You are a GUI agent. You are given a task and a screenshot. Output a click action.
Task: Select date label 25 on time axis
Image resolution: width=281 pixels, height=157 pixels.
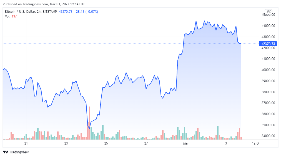coord(106,143)
